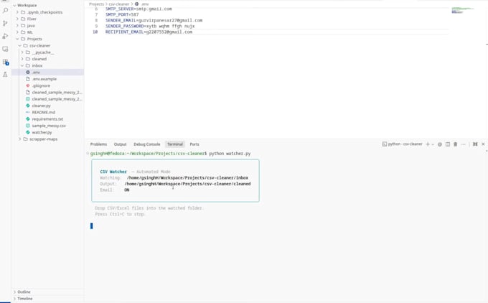The height and width of the screenshot is (303, 488).
Task: Close the bottom panel with X
Action: point(483,144)
